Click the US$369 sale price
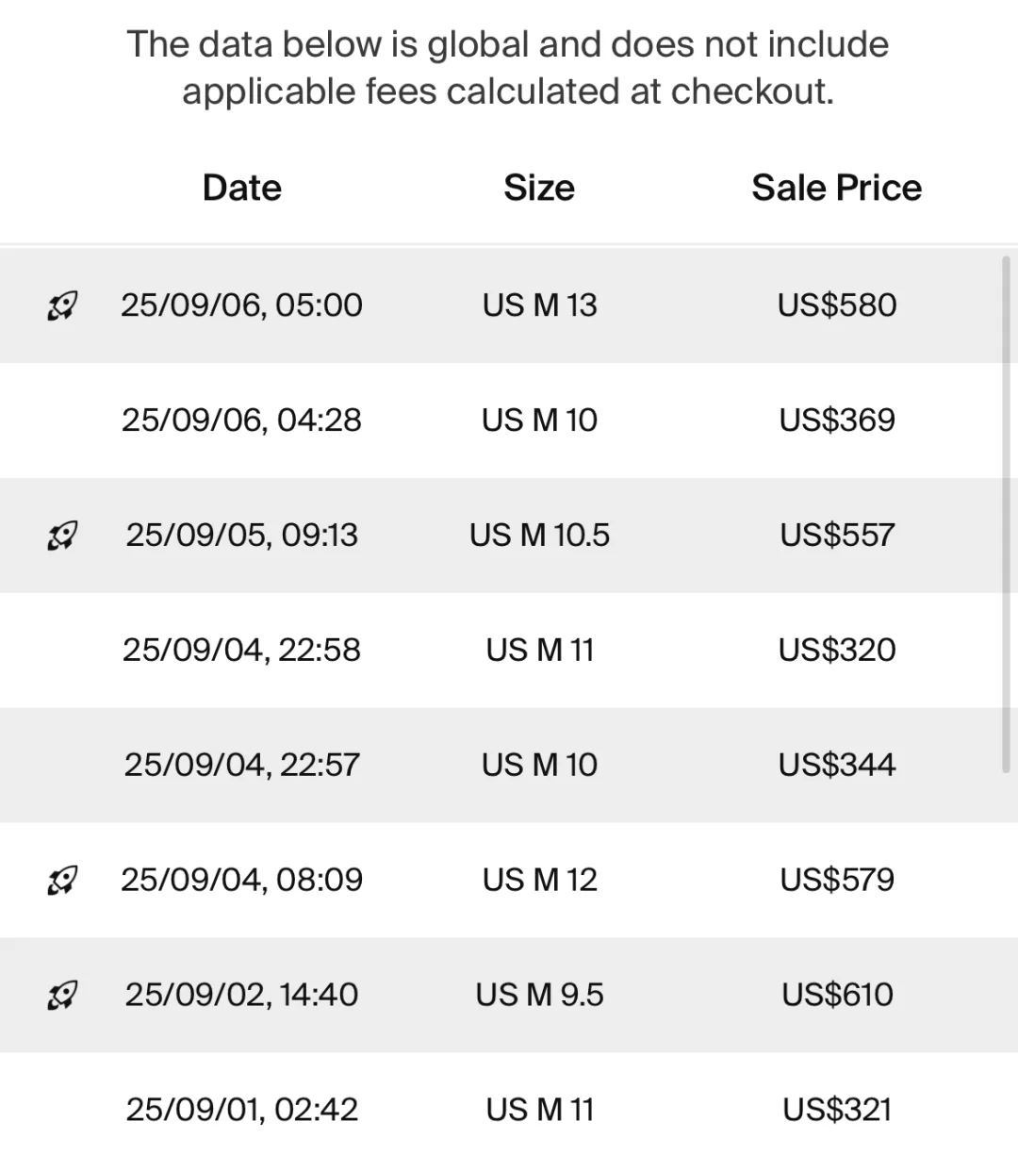The width and height of the screenshot is (1018, 1171). point(836,421)
